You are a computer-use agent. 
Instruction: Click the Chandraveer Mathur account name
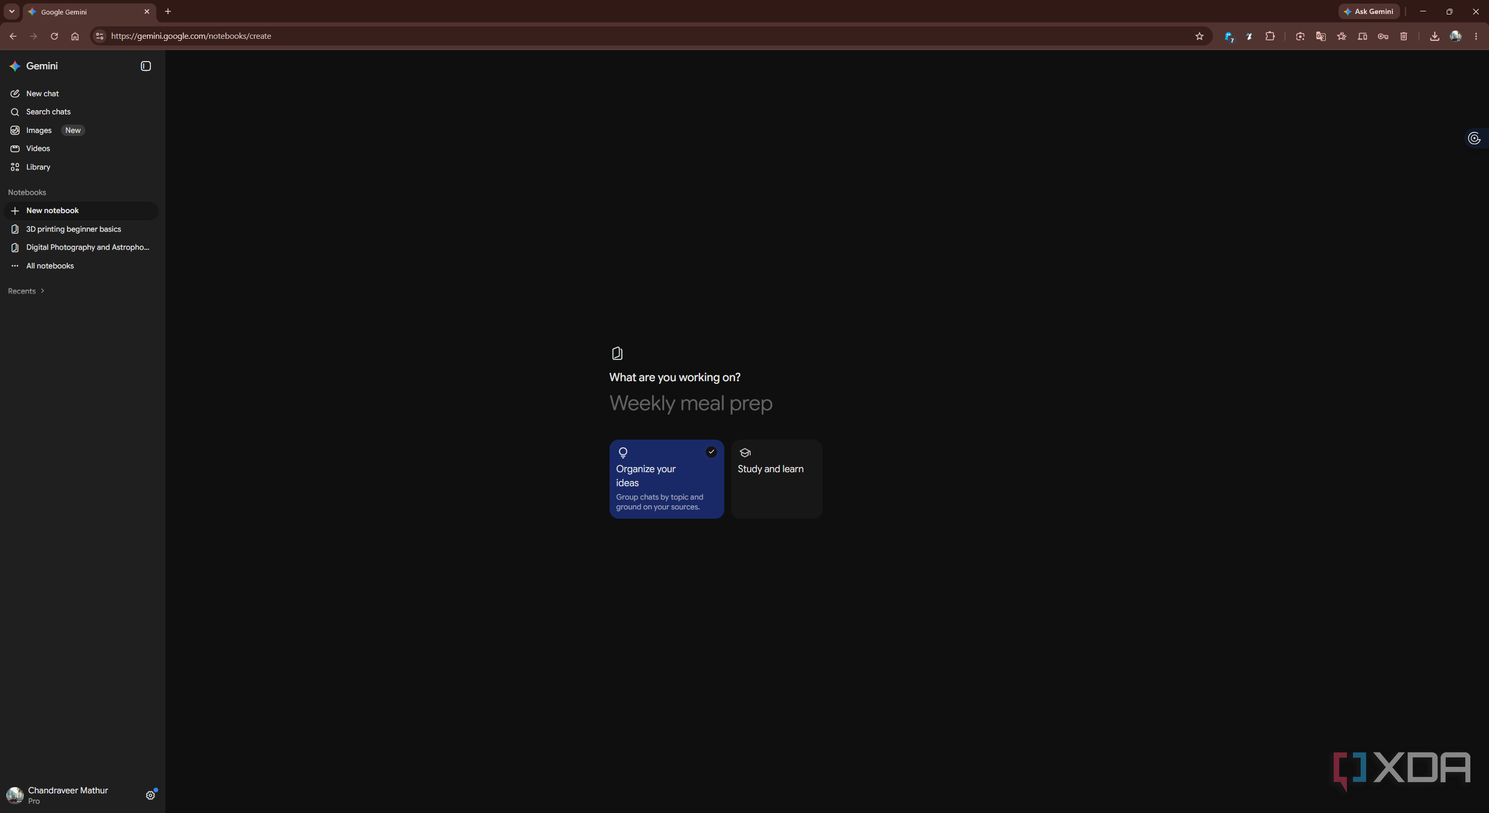tap(68, 790)
